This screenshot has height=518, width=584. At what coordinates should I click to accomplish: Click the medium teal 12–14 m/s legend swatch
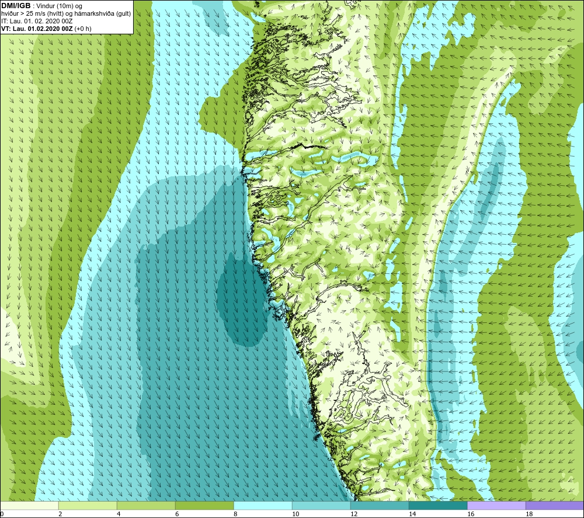pyautogui.click(x=380, y=505)
